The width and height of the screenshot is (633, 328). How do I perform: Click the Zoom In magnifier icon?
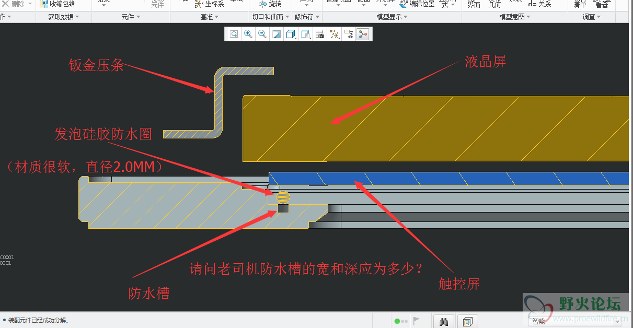pyautogui.click(x=248, y=34)
